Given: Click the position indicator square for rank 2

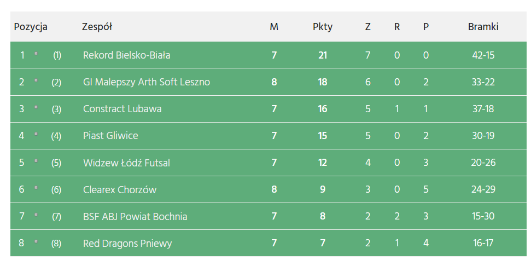Looking at the screenshot, I should pyautogui.click(x=36, y=80).
